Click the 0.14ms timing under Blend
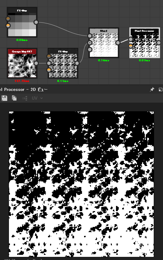Screen dimensions: 163x260 tap(104, 60)
